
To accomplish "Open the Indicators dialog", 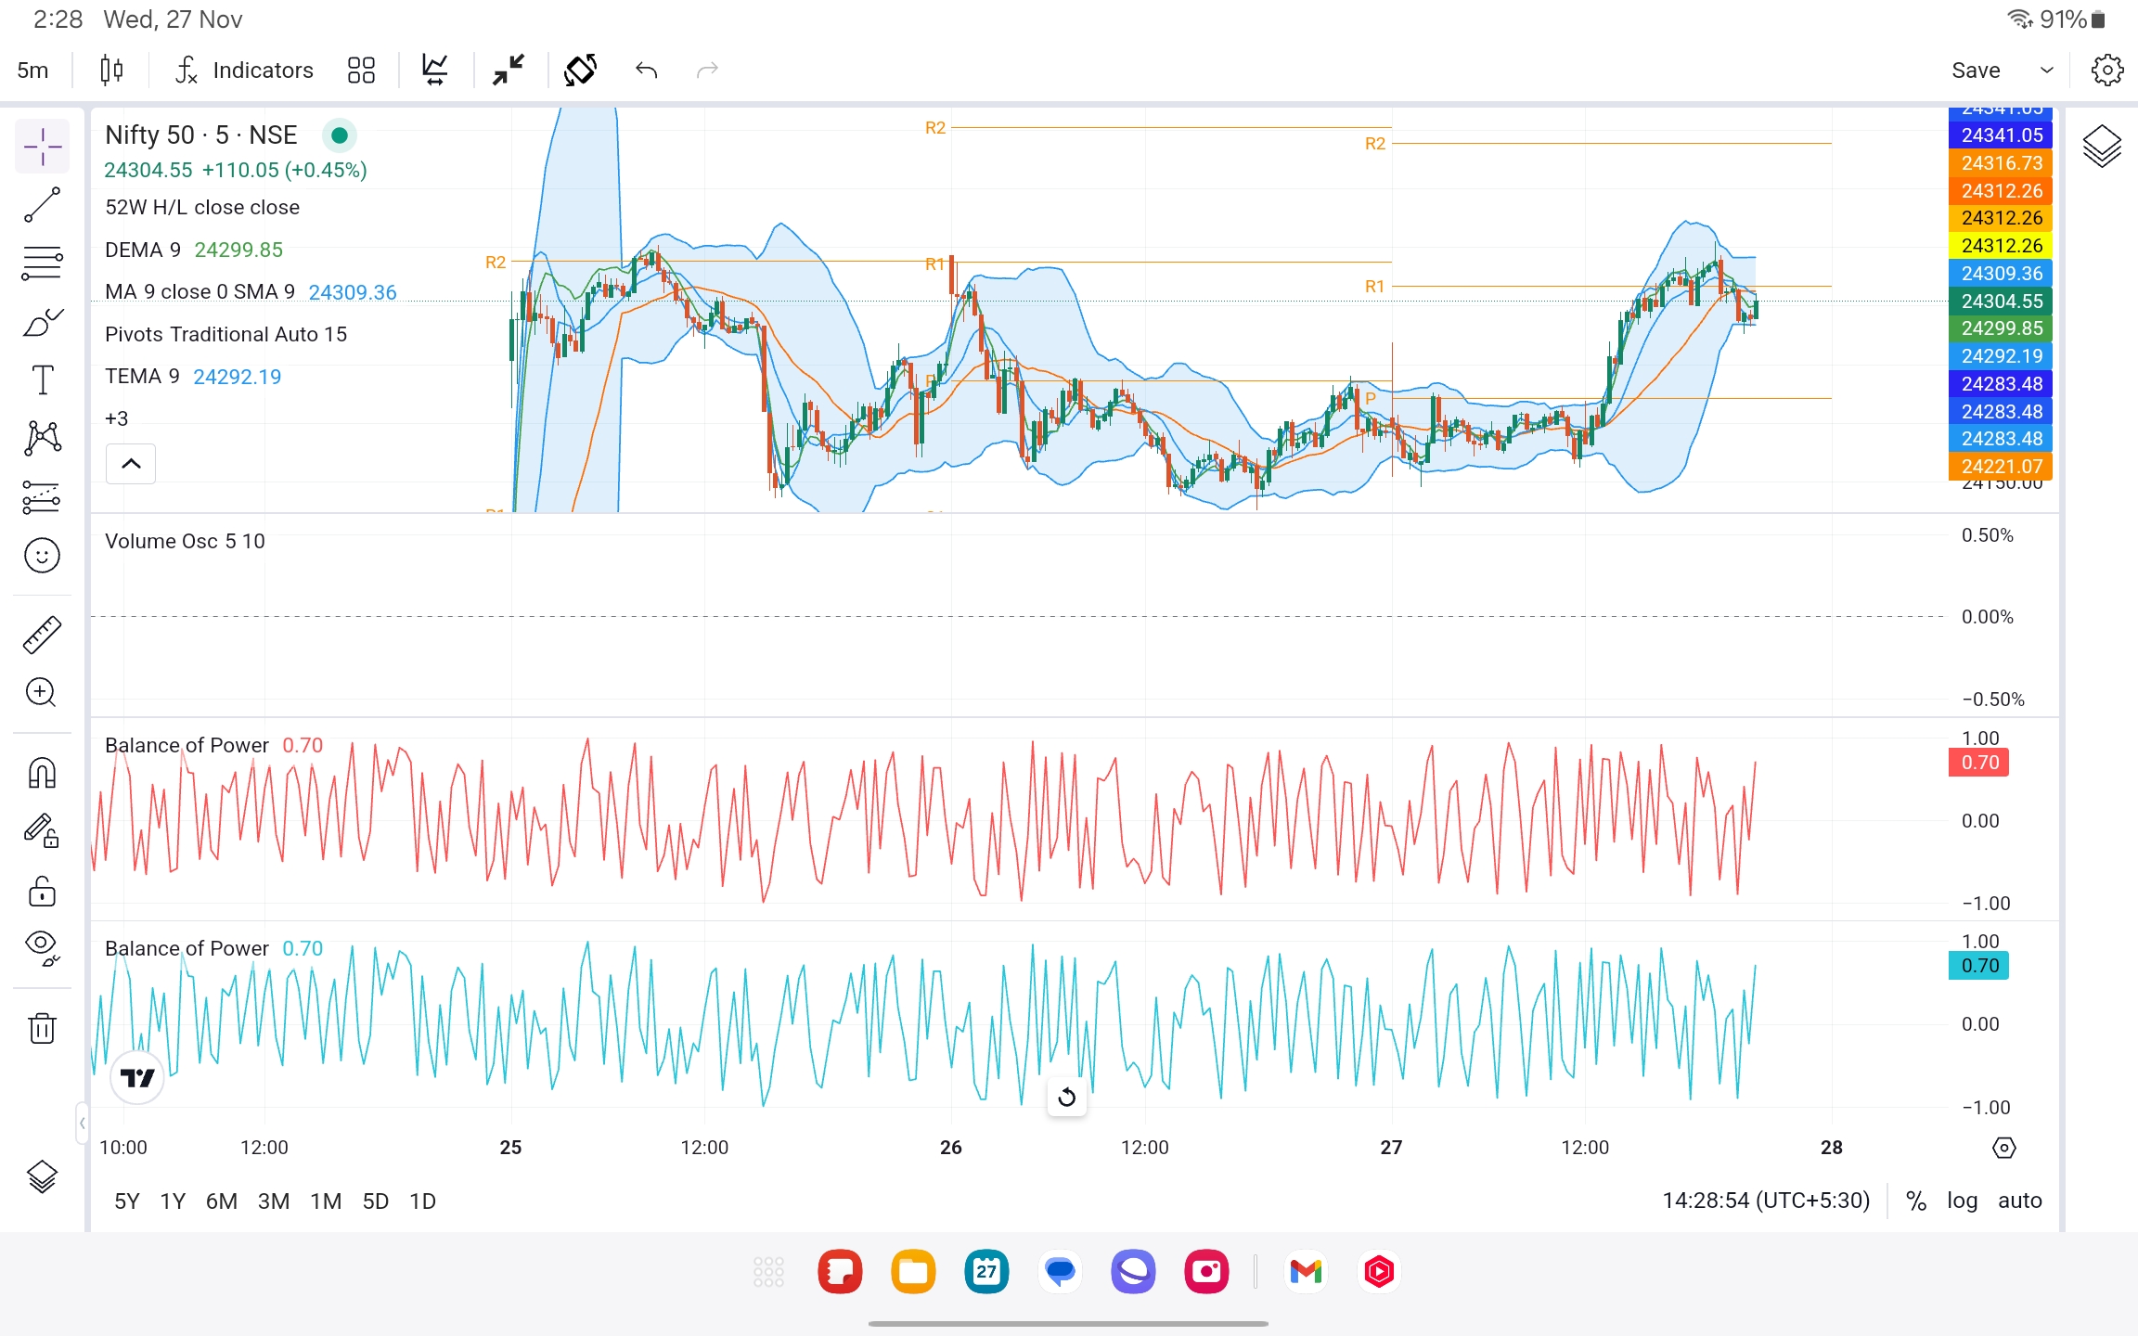I will click(x=245, y=70).
